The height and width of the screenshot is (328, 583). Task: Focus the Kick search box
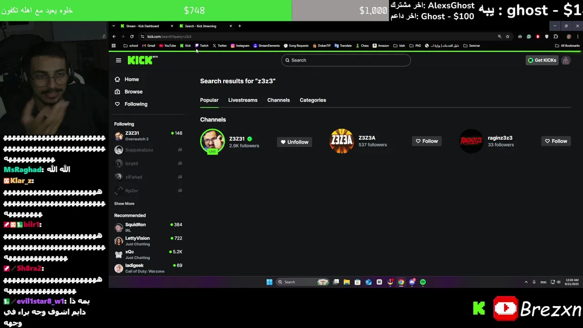pyautogui.click(x=346, y=60)
